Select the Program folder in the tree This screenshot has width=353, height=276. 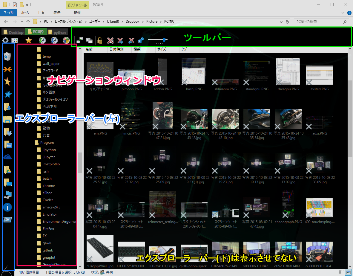[x=44, y=143]
